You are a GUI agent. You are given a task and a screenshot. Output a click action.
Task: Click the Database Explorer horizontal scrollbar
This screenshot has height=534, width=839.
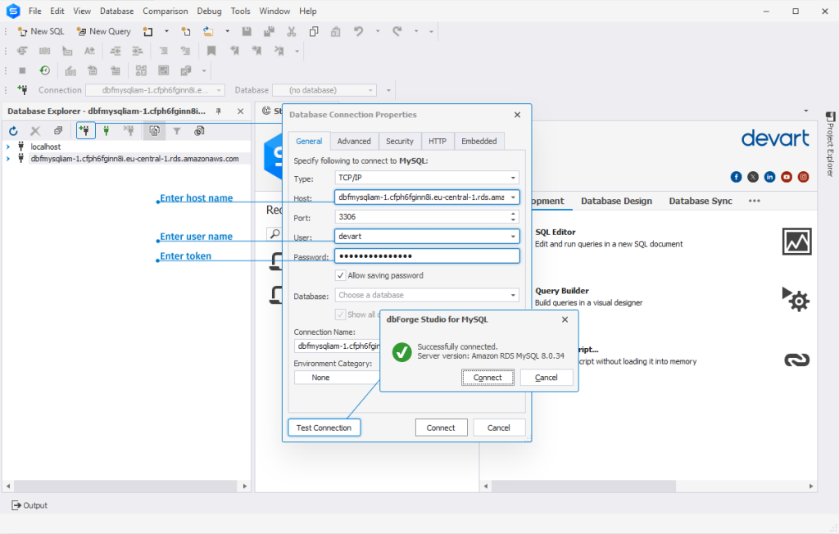tap(125, 486)
